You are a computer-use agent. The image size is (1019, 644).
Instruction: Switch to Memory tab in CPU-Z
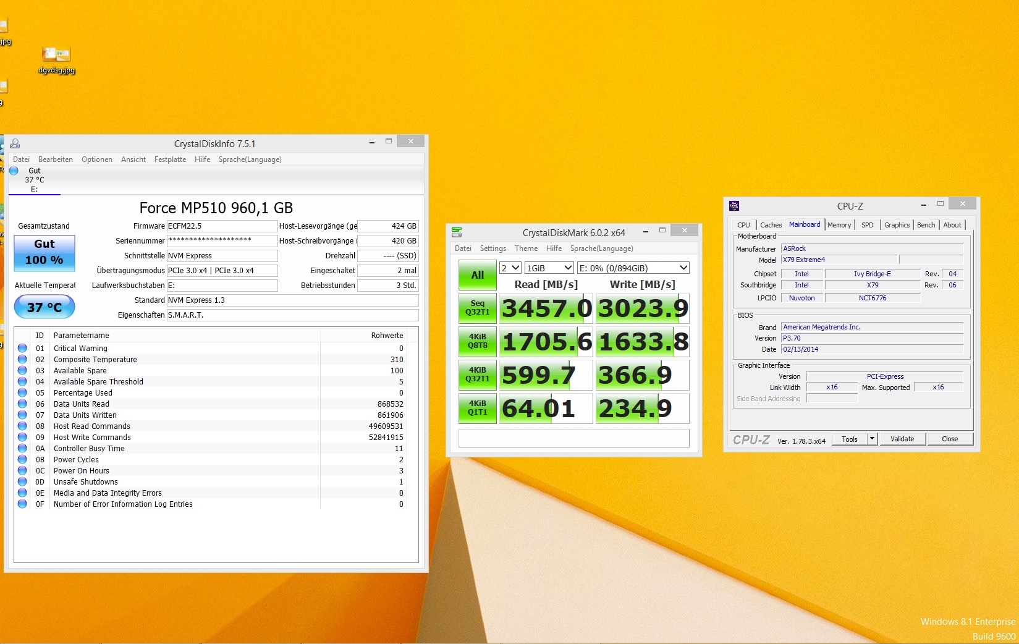click(x=839, y=225)
